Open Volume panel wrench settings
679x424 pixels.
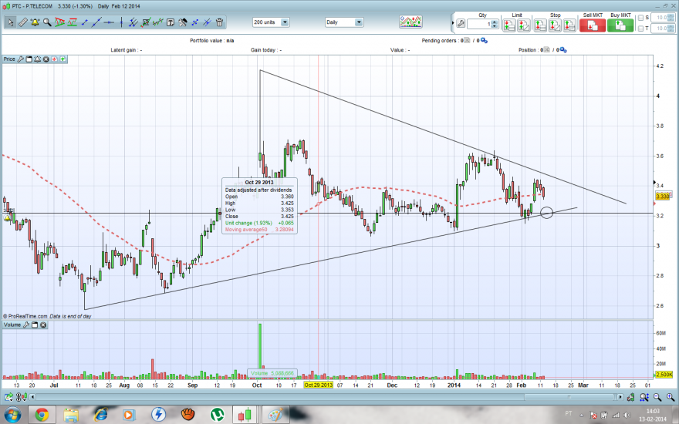coord(26,325)
